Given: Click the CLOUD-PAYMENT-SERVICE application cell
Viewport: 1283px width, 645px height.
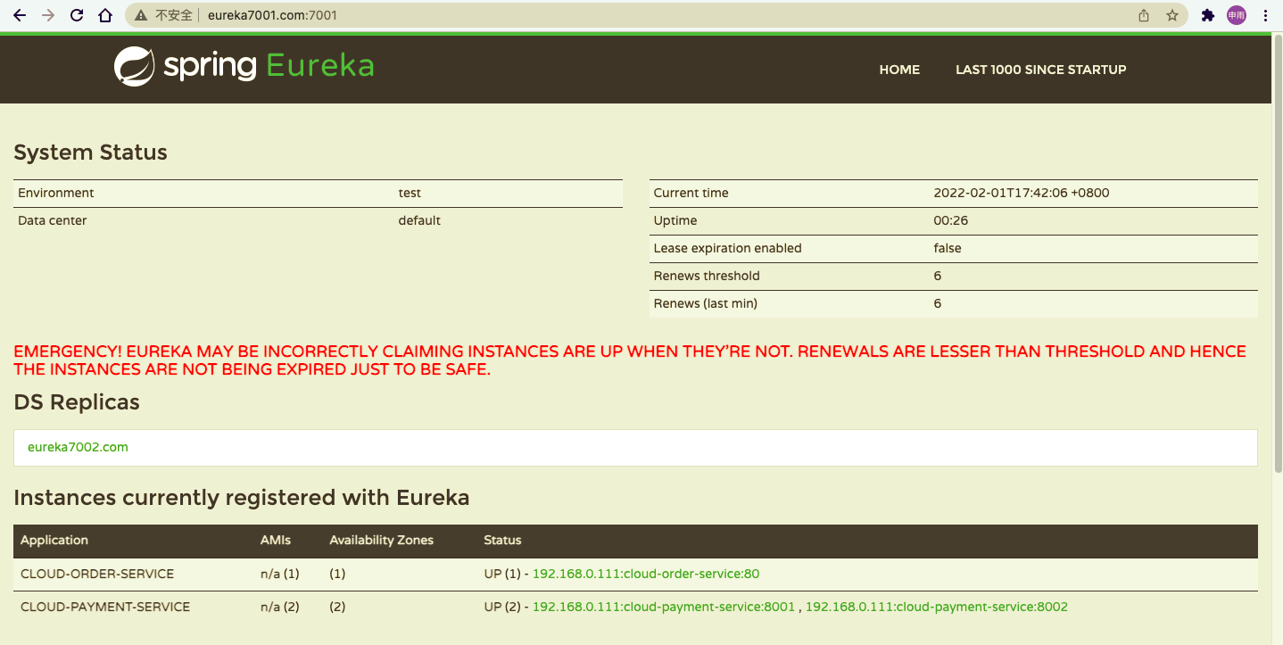Looking at the screenshot, I should pyautogui.click(x=105, y=607).
